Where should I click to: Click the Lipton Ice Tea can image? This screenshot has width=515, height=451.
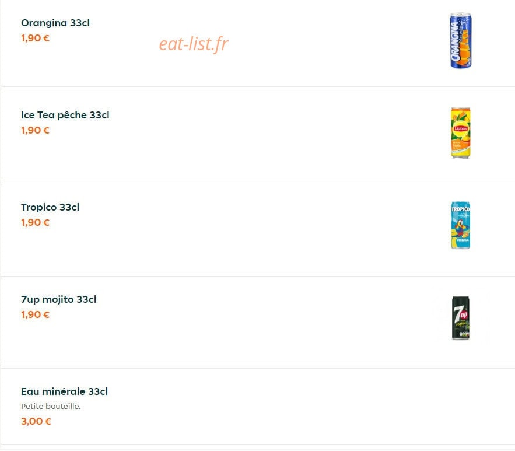click(461, 132)
